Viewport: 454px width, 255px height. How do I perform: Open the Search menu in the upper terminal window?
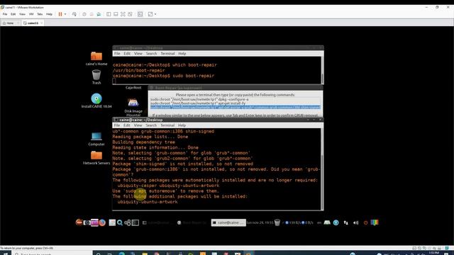pyautogui.click(x=151, y=54)
